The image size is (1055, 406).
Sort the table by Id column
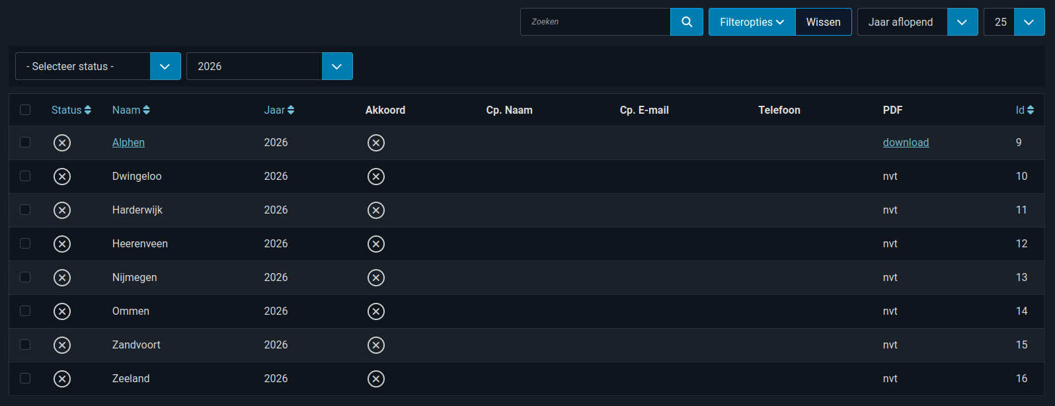pos(1024,110)
